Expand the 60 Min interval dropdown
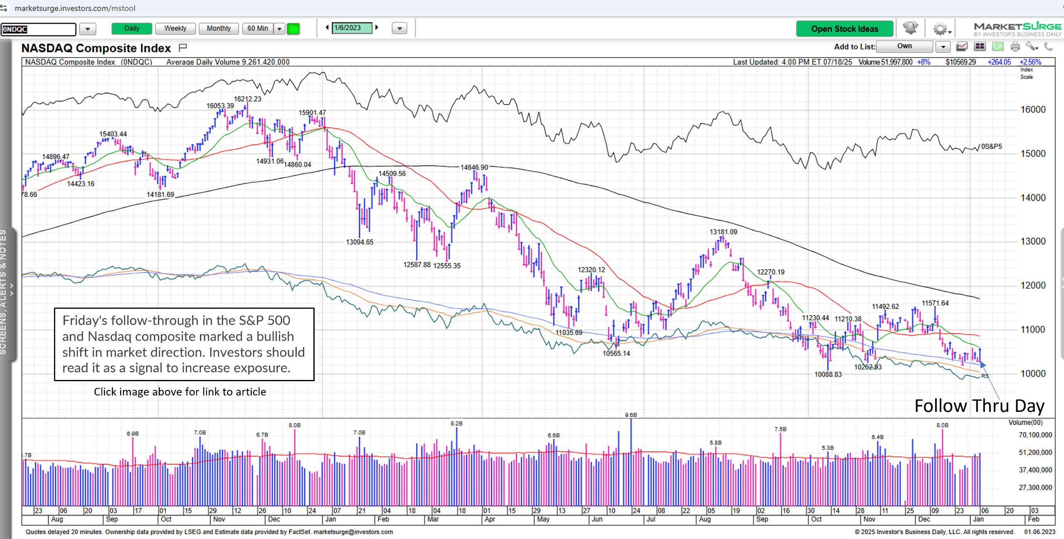Viewport: 1064px width, 539px height. click(x=280, y=29)
